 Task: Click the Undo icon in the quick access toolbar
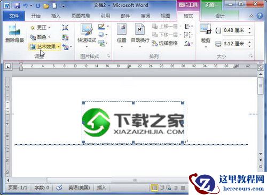[26, 6]
